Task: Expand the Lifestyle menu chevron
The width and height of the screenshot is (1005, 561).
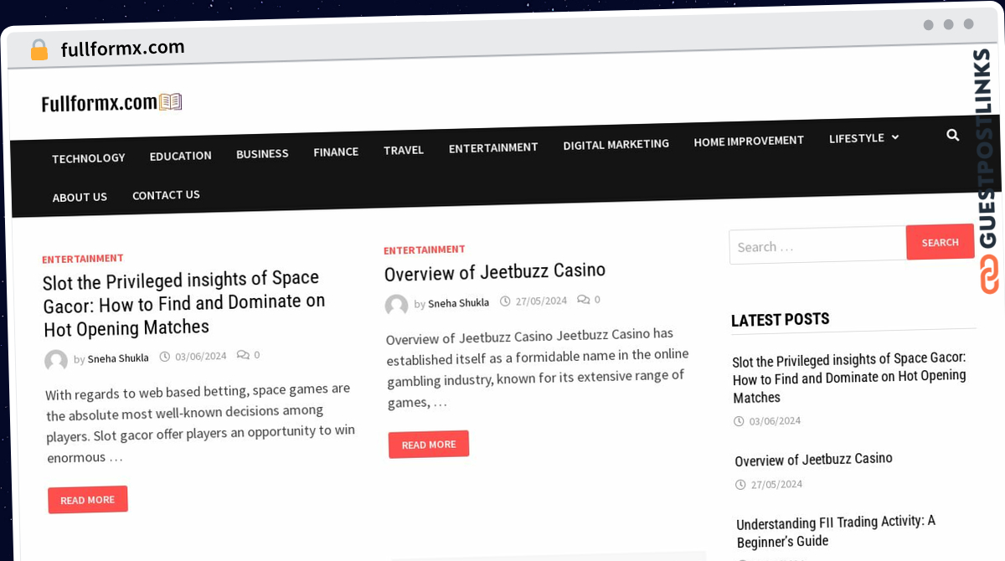Action: 895,137
